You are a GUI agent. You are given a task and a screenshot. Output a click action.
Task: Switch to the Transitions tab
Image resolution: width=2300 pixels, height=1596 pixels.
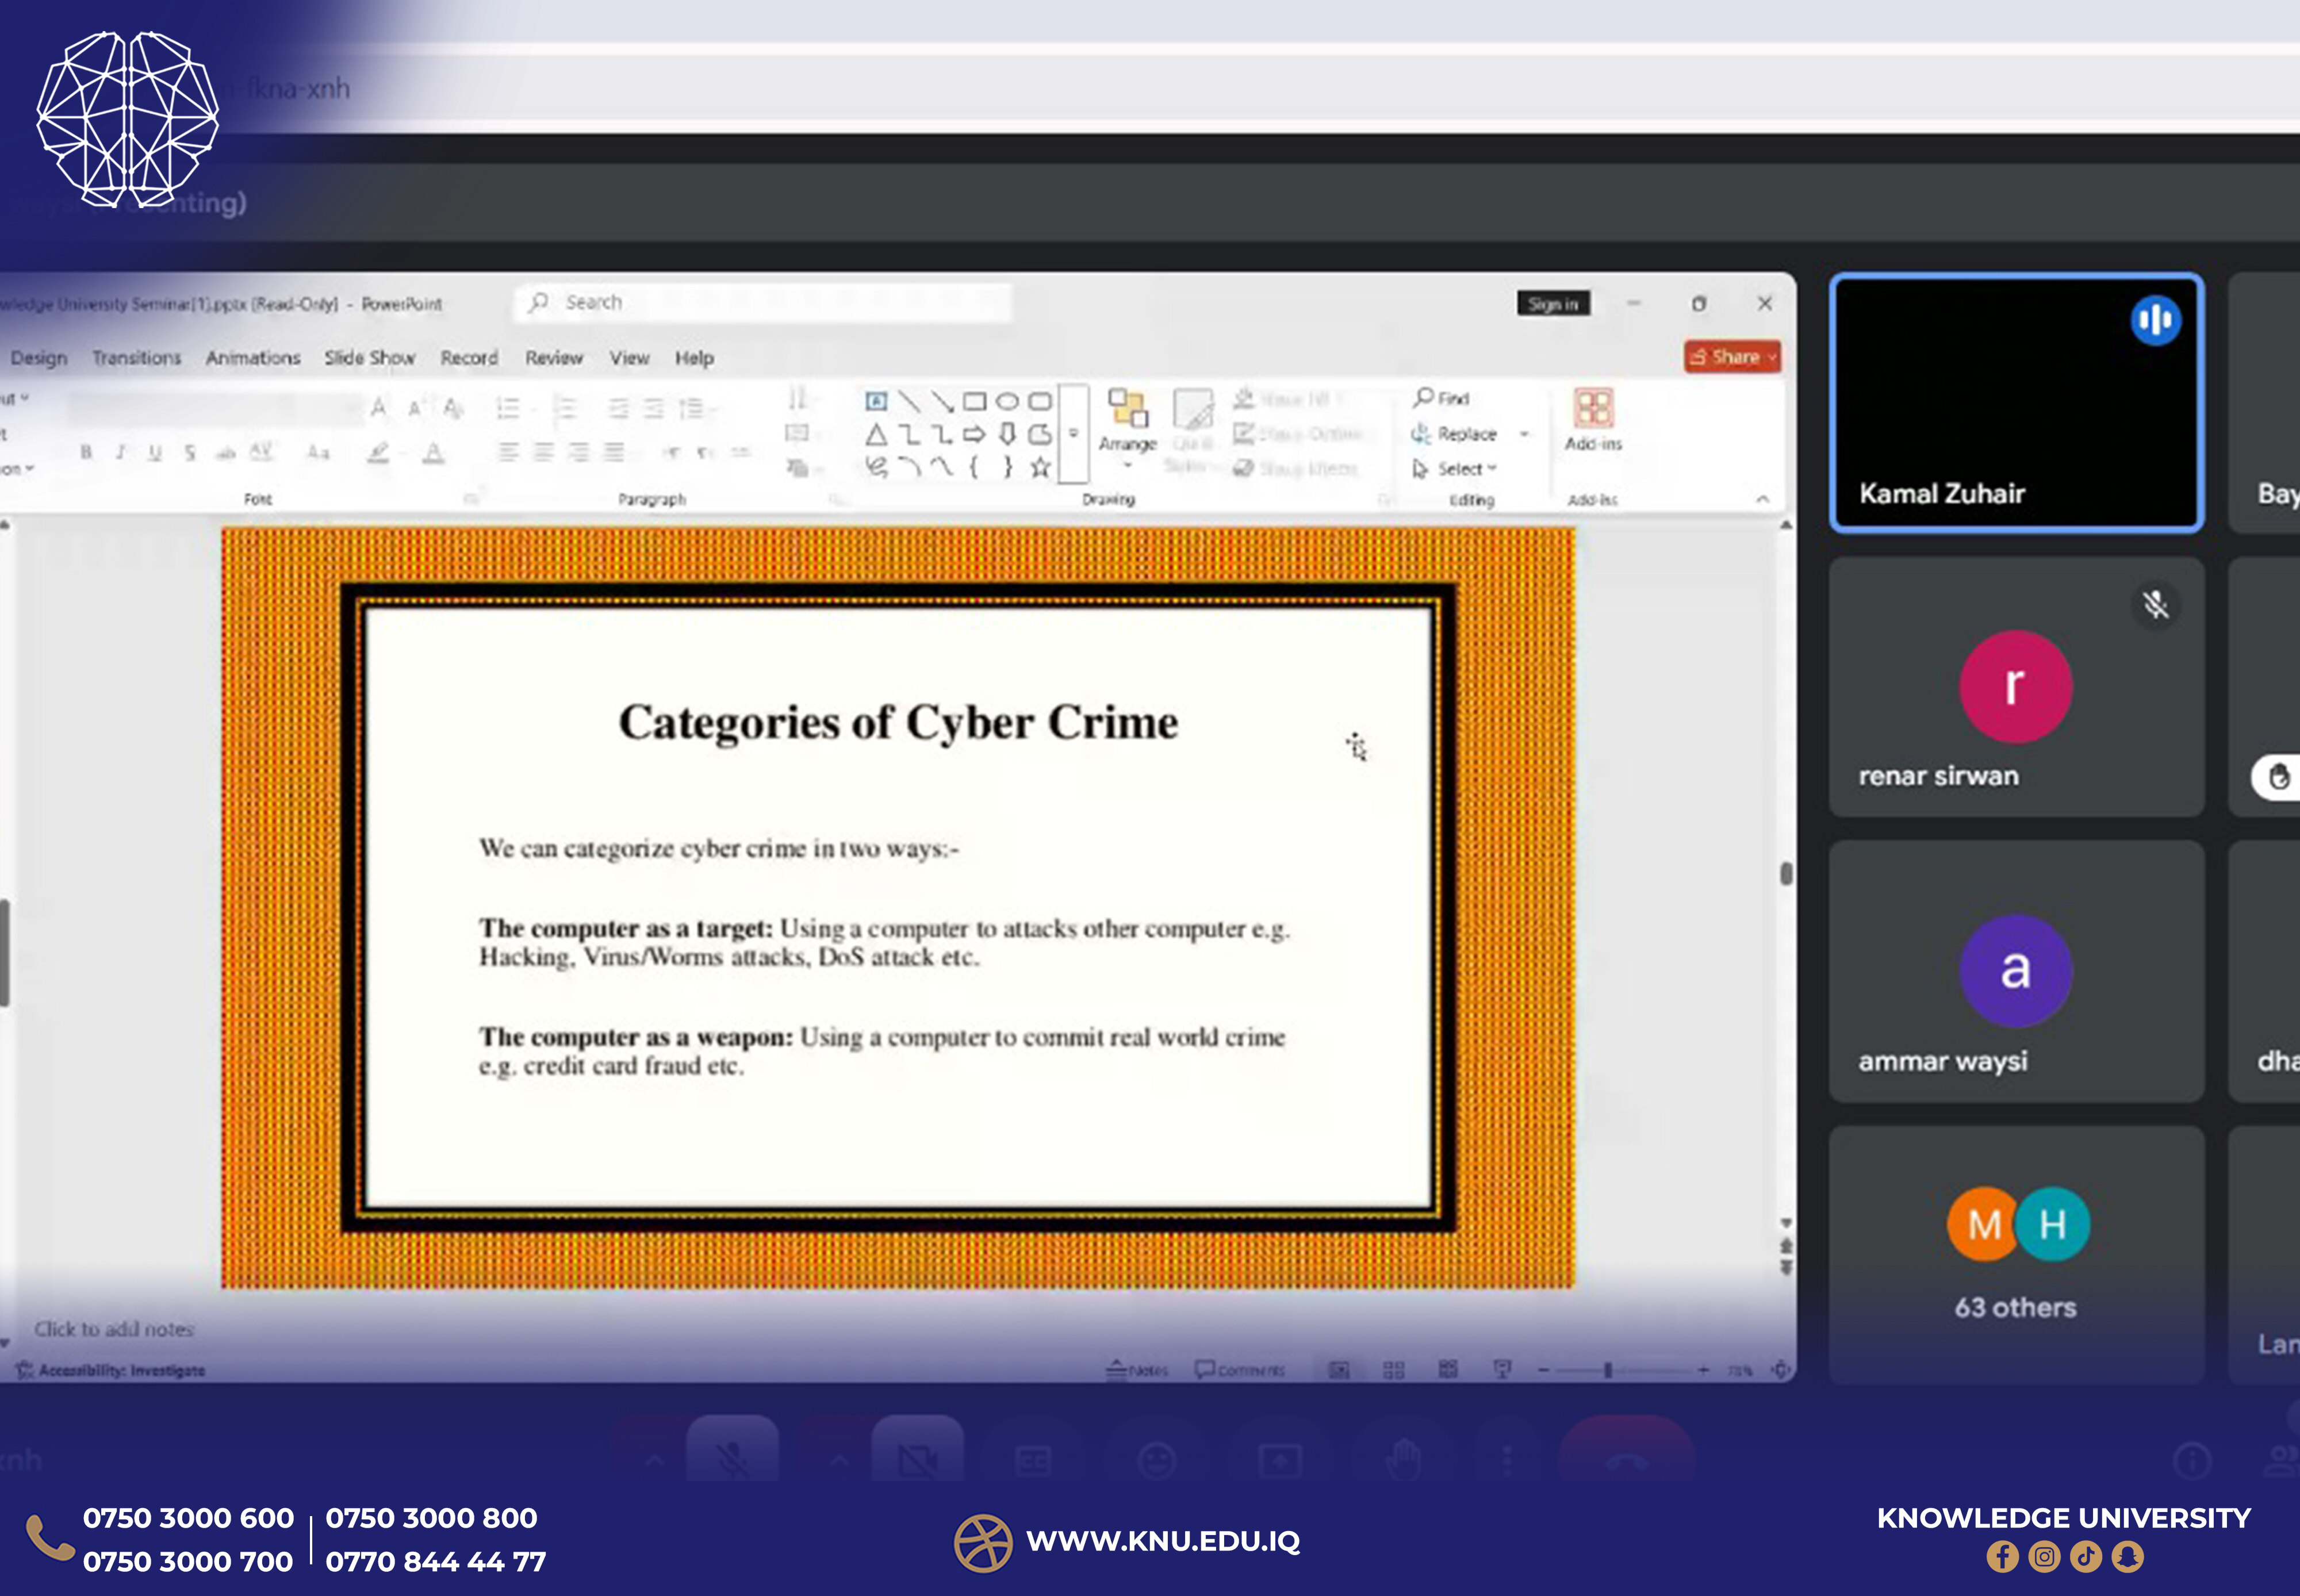137,358
